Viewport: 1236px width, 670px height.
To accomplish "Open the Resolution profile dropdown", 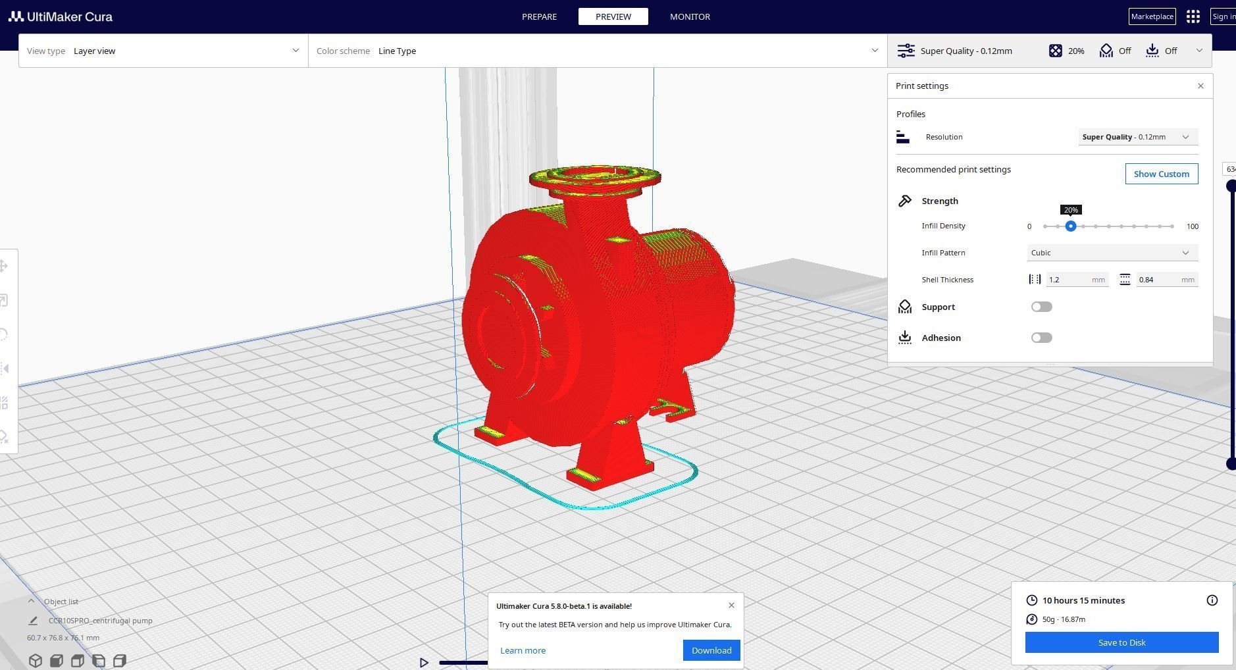I will coord(1138,137).
